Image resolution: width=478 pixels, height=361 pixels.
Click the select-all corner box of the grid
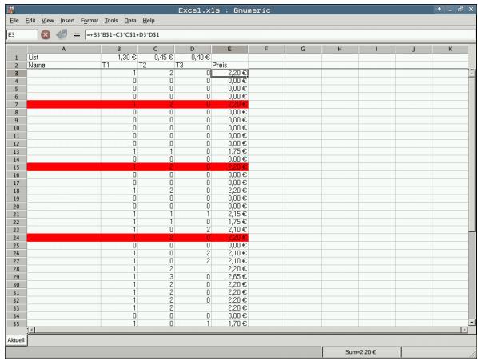[x=16, y=49]
